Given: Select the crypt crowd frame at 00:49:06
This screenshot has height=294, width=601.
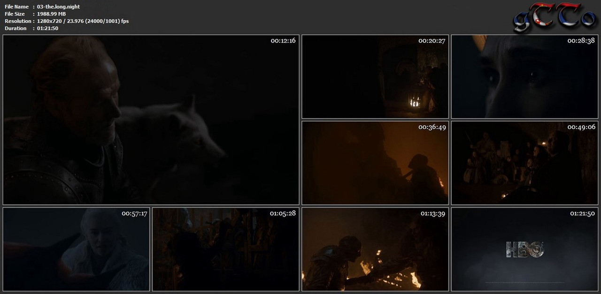Looking at the screenshot, I should point(524,163).
